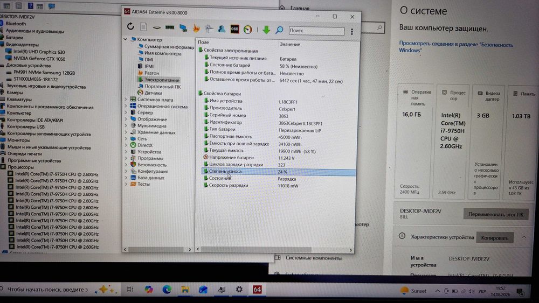Open Task View on the taskbar
Viewport: 539px width, 303px height.
(129, 290)
